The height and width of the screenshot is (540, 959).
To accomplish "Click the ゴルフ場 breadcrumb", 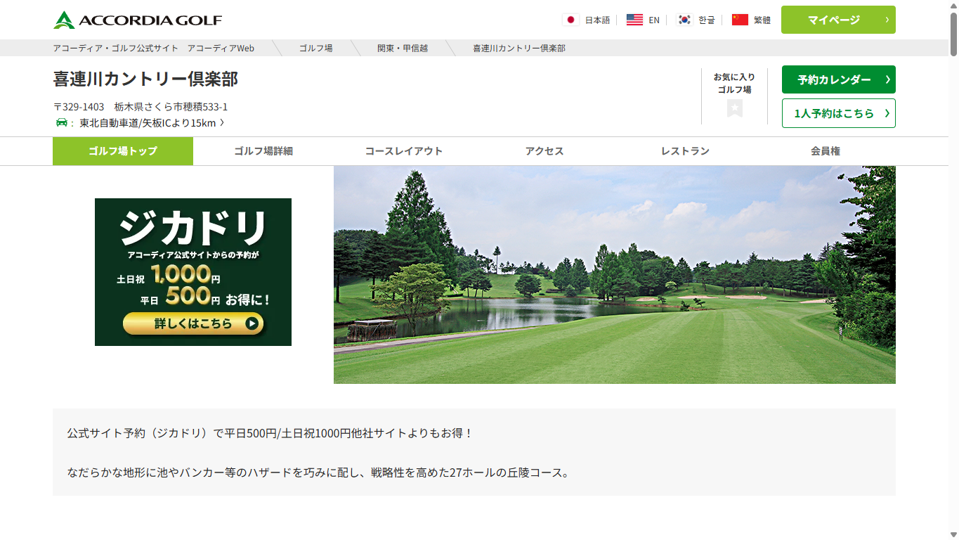I will (316, 49).
